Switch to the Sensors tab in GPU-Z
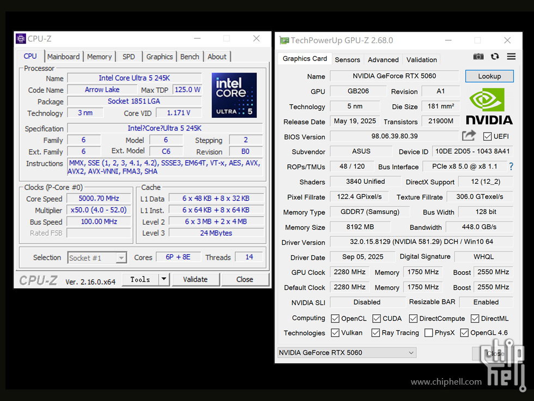 point(348,59)
